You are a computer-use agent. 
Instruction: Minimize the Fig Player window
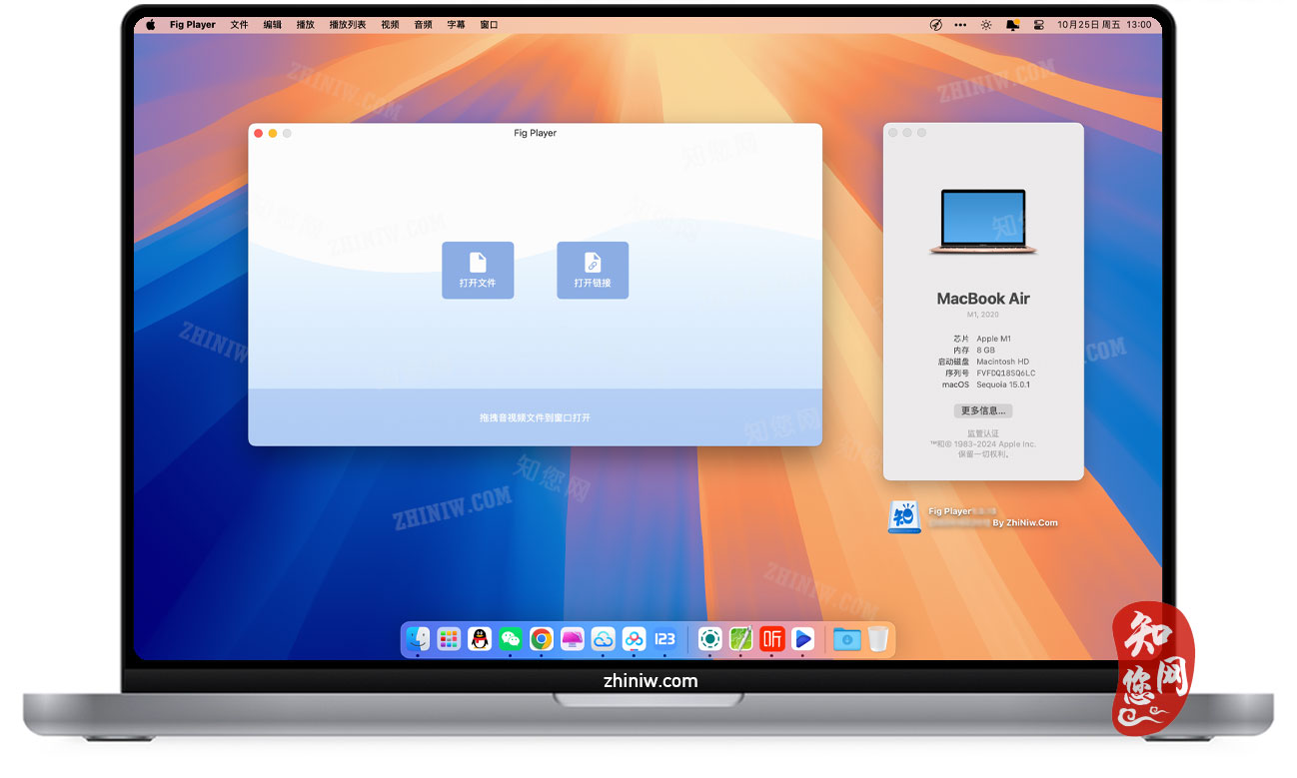point(273,133)
